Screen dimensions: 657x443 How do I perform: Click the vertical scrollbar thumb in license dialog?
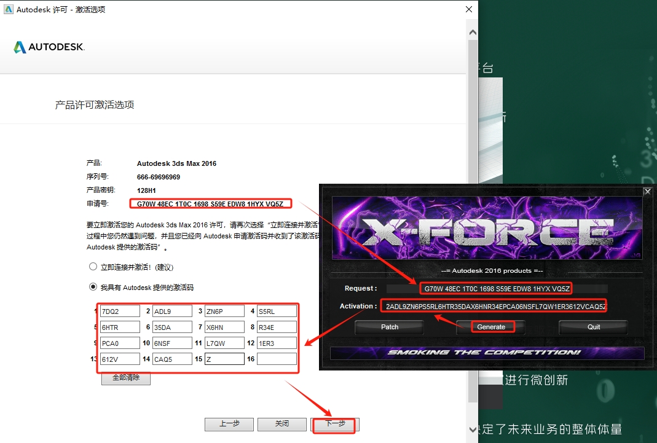click(473, 221)
